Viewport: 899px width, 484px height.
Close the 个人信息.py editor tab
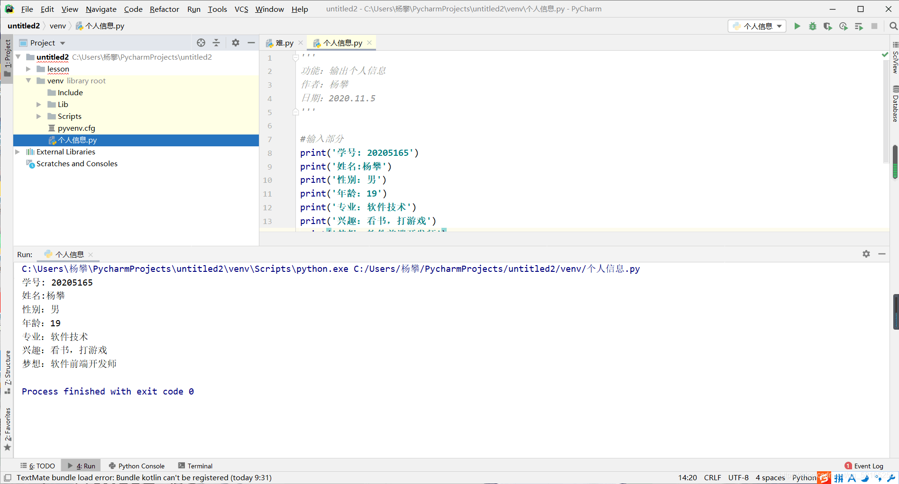(369, 43)
